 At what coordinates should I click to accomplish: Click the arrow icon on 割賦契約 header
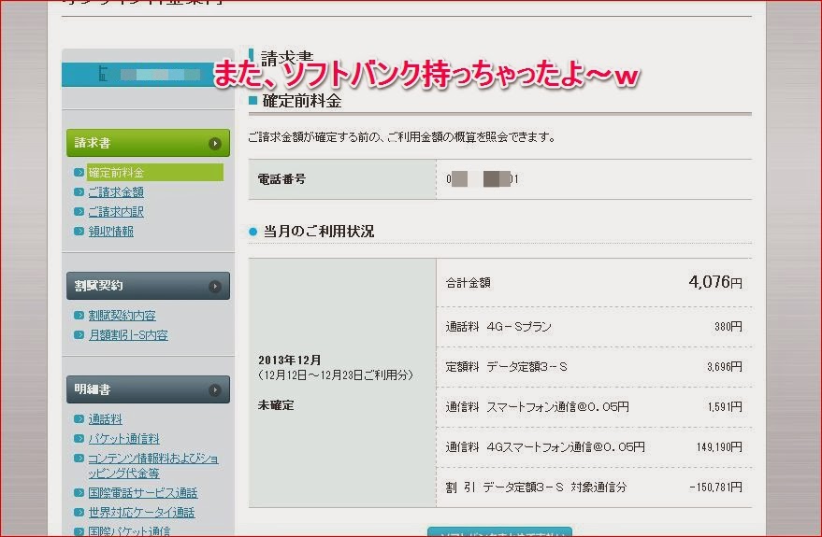214,287
